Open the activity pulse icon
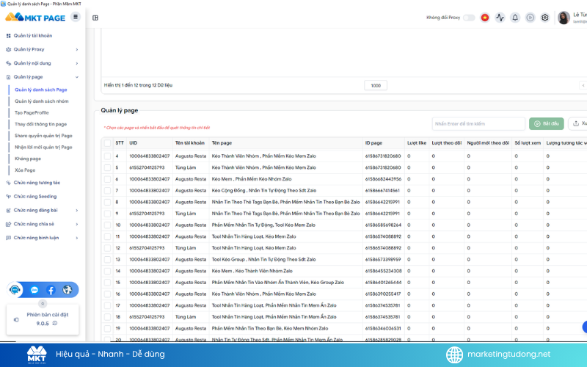Viewport: 587px width, 367px height. click(x=500, y=18)
